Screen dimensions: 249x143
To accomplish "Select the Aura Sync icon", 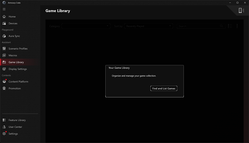I will pyautogui.click(x=4, y=36).
